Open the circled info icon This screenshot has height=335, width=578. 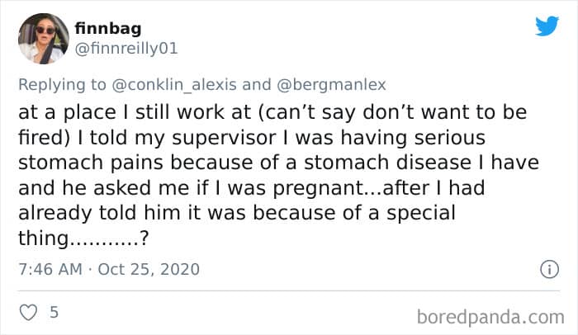[x=547, y=269]
